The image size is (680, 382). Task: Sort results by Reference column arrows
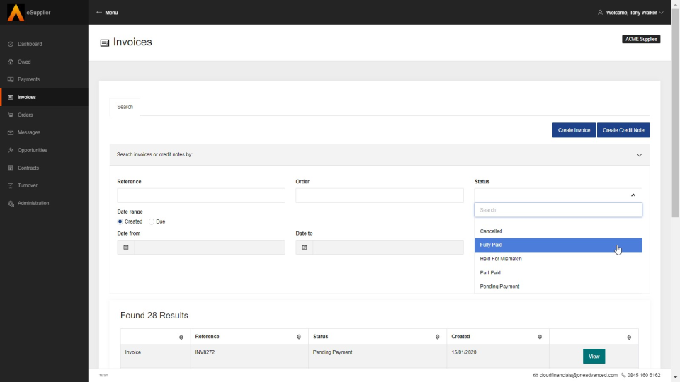(299, 337)
